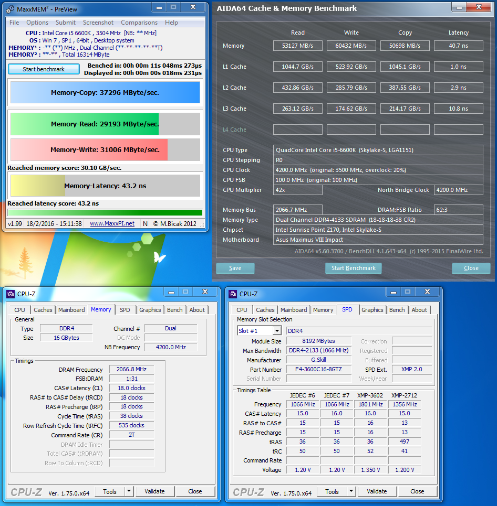The width and height of the screenshot is (497, 506).
Task: Click the N button in MaxxMEM status bar
Action: 146,223
